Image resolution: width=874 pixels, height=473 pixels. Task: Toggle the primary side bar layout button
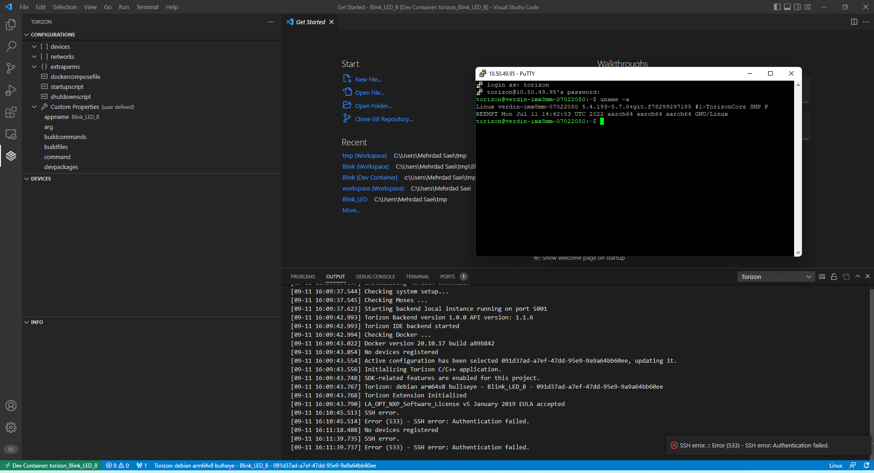tap(777, 7)
